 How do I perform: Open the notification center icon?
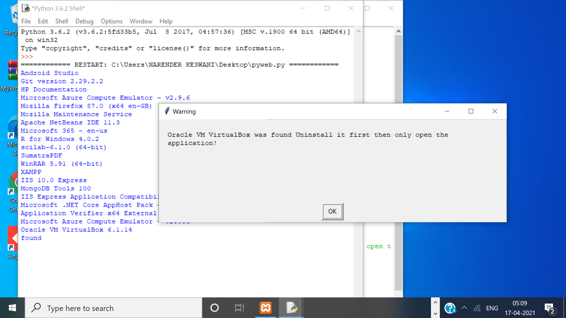click(x=549, y=308)
